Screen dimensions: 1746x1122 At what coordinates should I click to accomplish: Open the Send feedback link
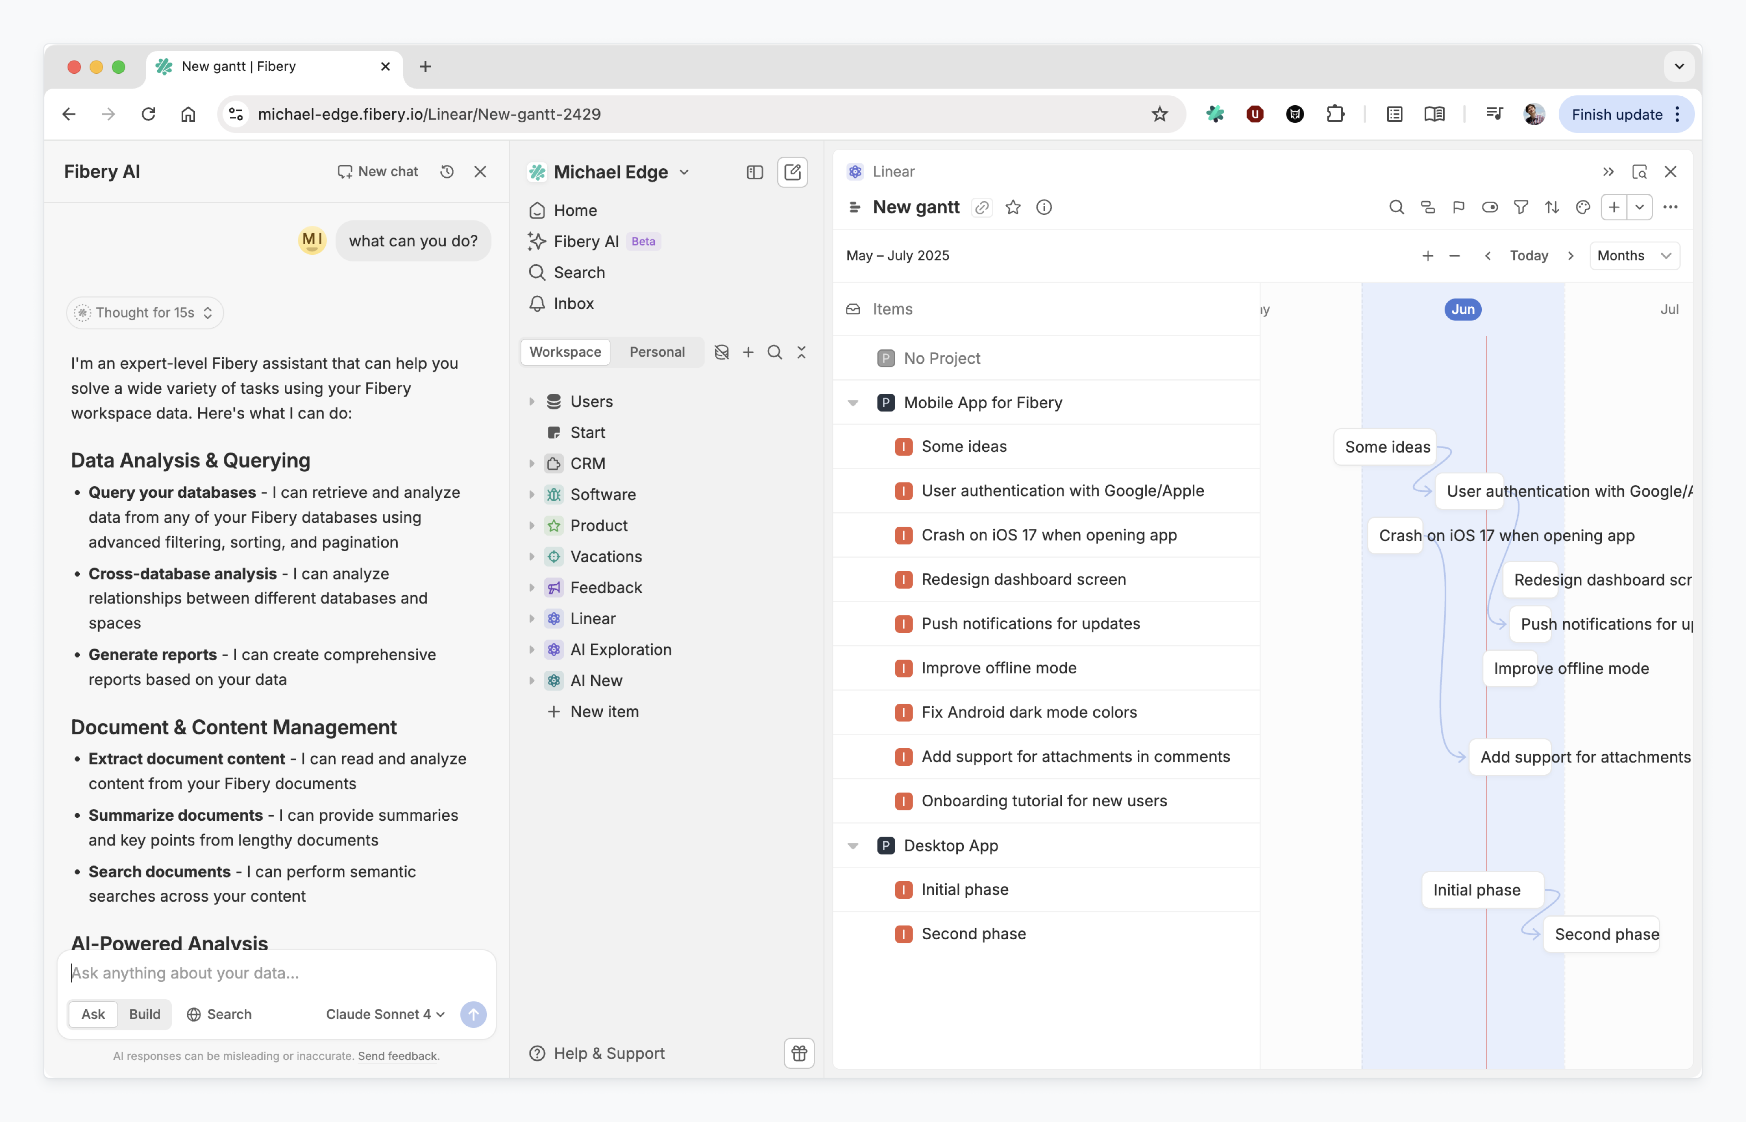397,1056
